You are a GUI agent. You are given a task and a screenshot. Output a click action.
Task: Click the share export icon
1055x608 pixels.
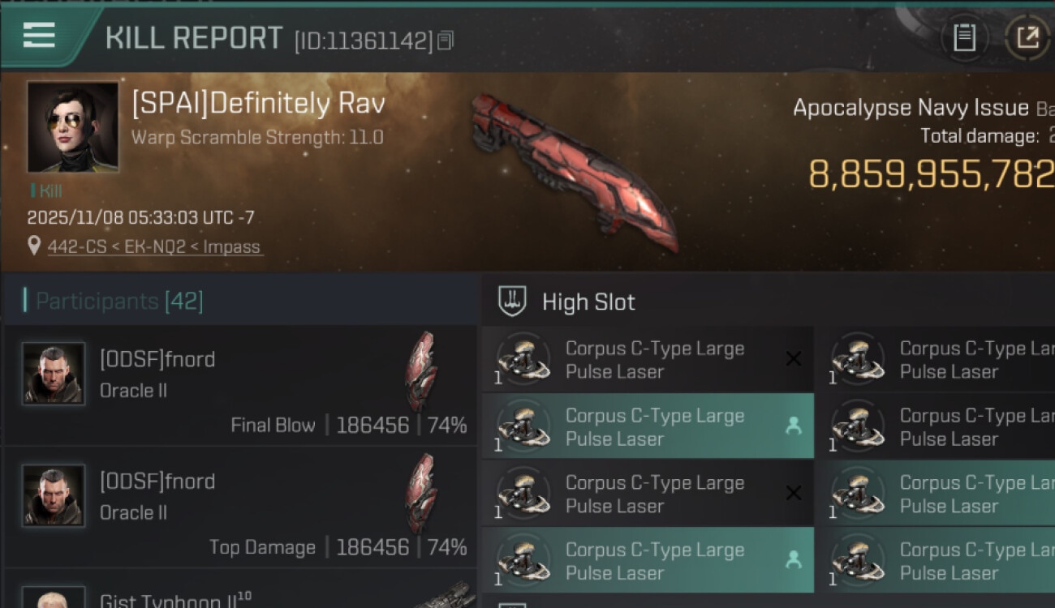1027,37
